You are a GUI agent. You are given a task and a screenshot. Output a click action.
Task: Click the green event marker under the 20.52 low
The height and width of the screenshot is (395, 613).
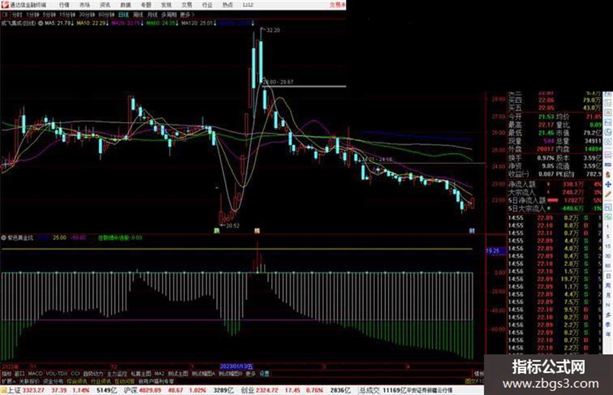click(x=217, y=231)
